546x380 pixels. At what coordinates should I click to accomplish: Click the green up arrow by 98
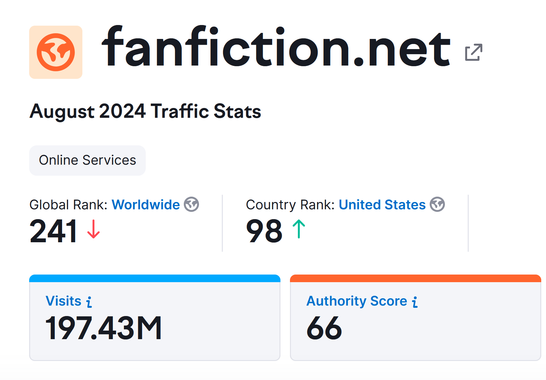[299, 229]
